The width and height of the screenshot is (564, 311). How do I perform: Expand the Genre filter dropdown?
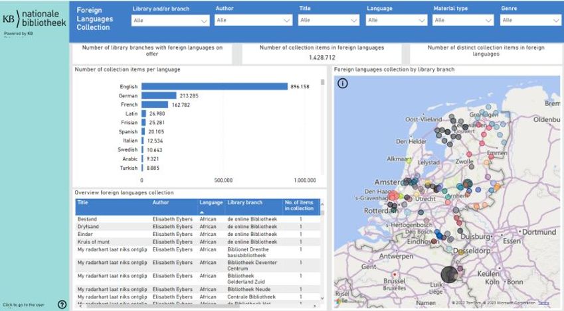point(531,21)
